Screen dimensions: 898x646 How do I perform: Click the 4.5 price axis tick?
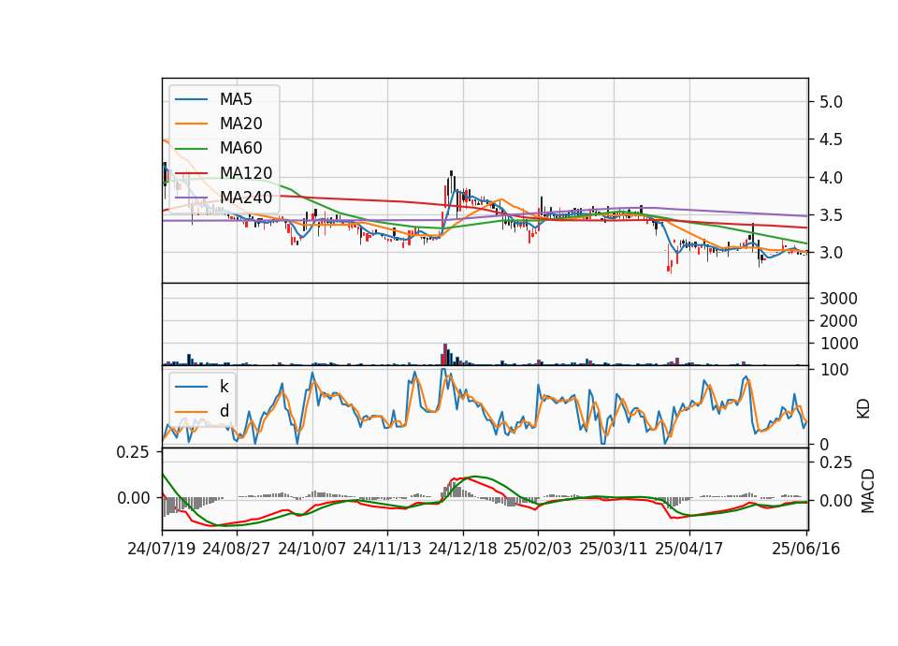pyautogui.click(x=831, y=140)
